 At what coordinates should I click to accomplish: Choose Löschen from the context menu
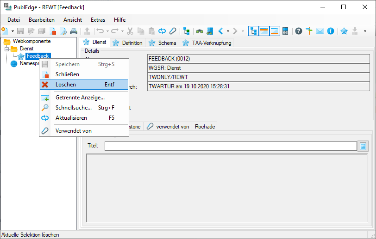(x=66, y=85)
